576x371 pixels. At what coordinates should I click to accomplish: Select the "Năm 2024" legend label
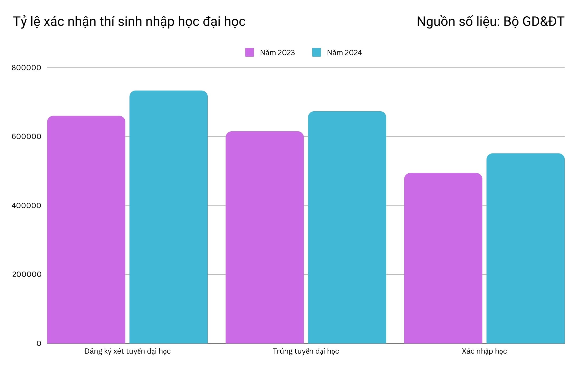[x=344, y=53]
